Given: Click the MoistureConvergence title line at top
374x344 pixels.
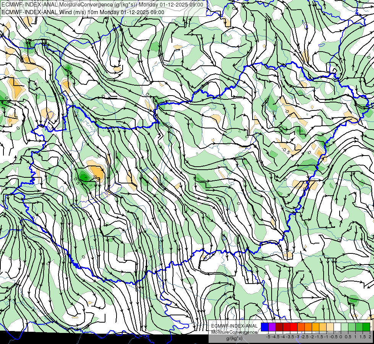Looking at the screenshot, I should click(102, 5).
